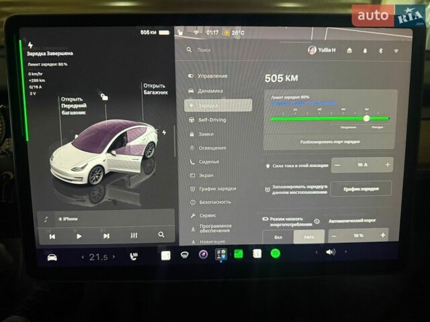Lower volume with left arrow

[x=316, y=252]
